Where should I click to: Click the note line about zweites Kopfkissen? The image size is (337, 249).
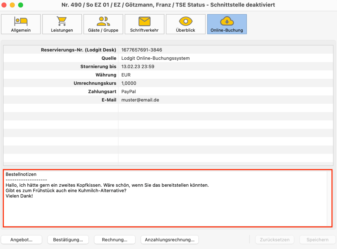[107, 185]
